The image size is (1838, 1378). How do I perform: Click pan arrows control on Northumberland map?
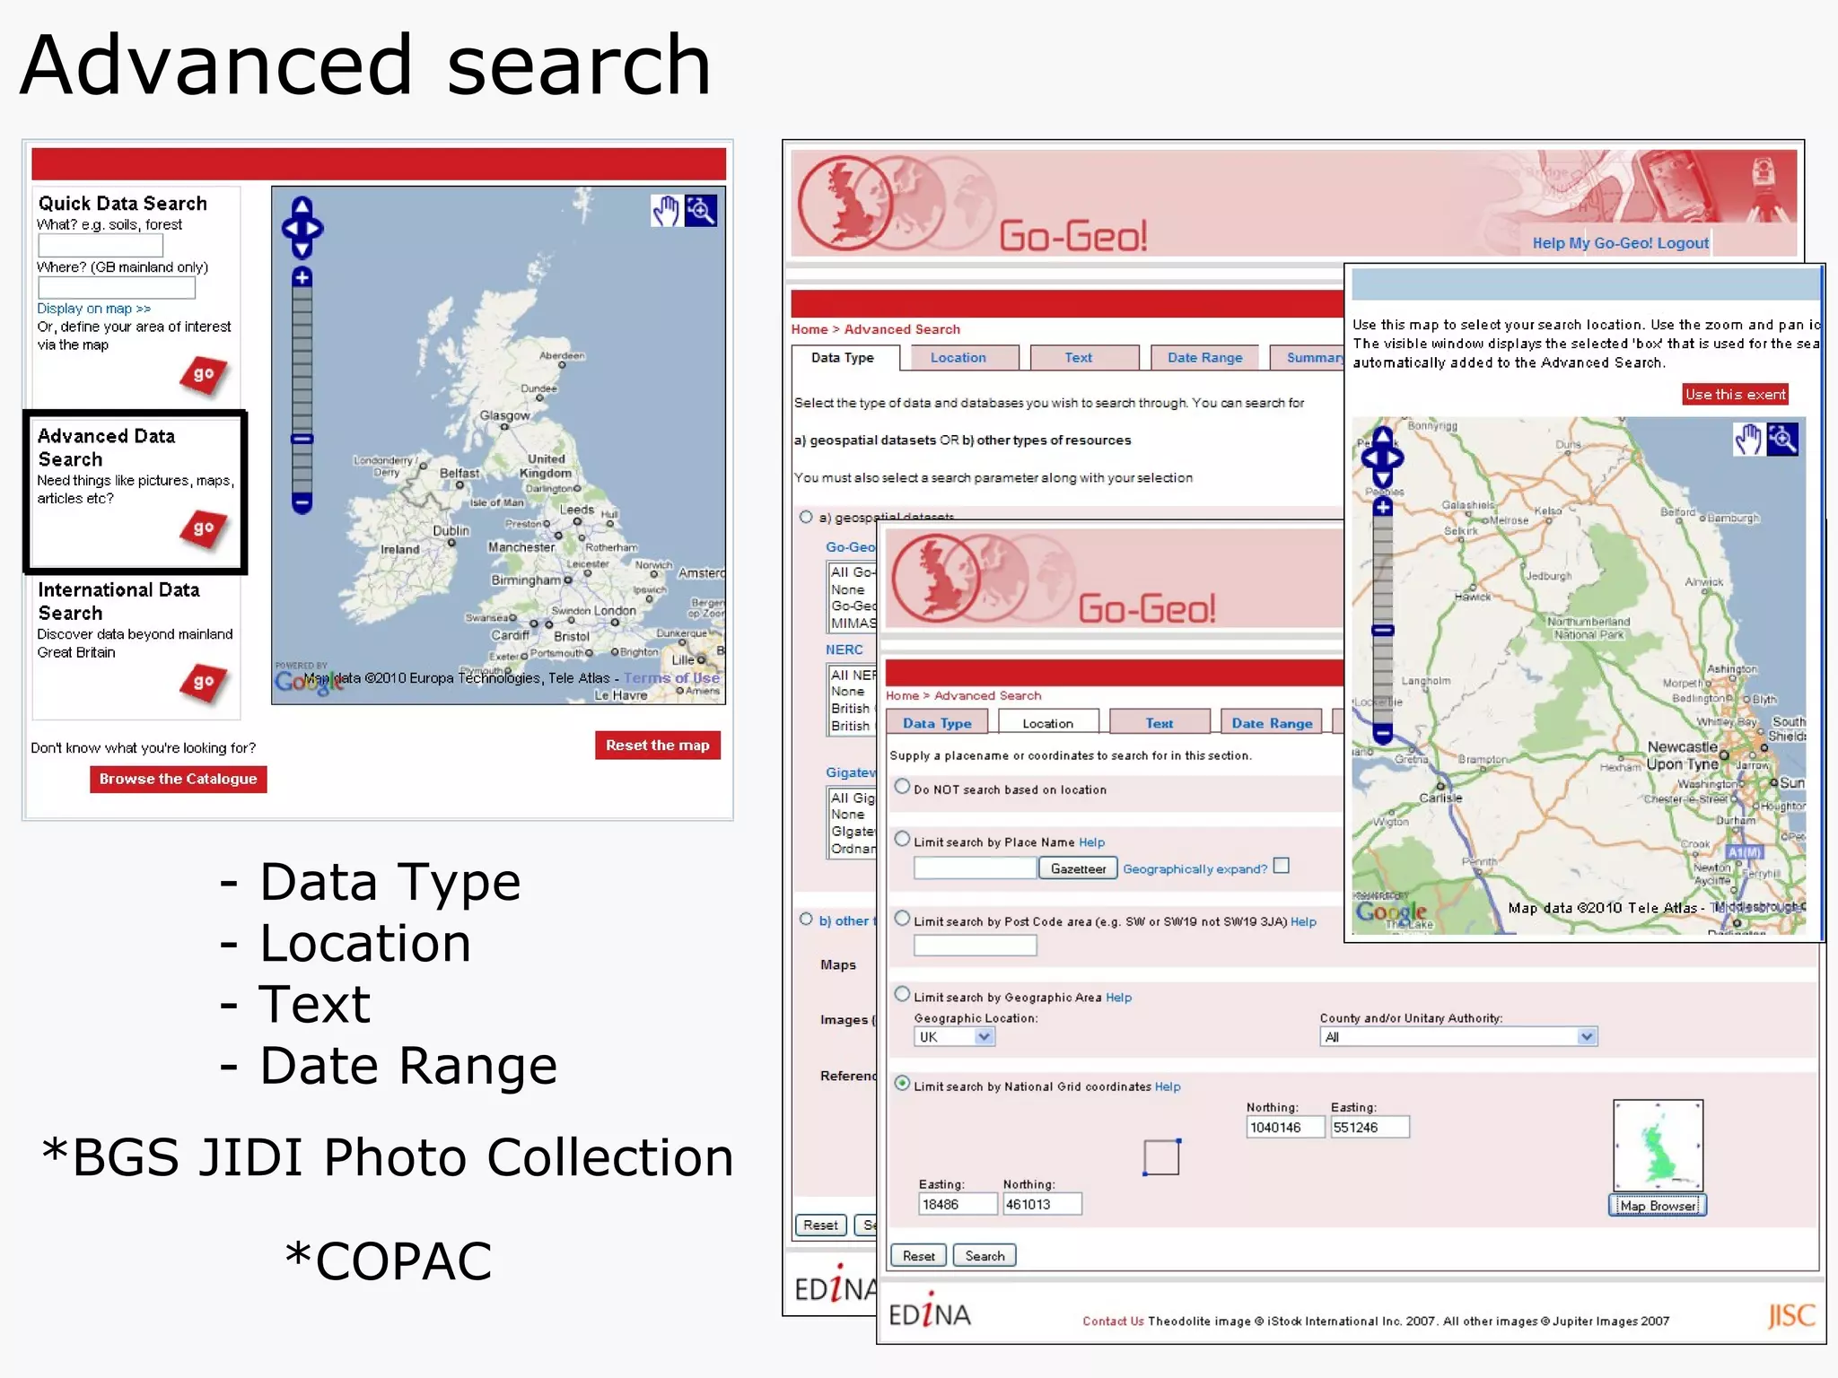click(1383, 458)
